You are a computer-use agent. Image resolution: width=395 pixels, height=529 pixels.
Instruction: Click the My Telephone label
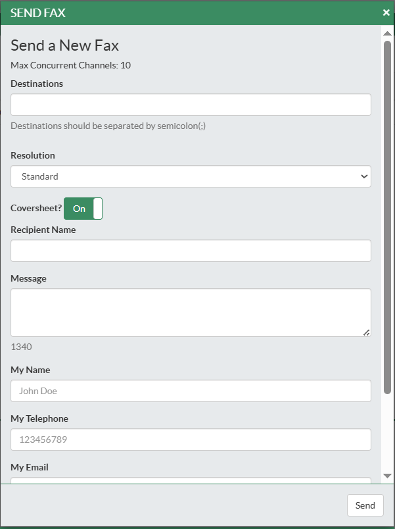tap(39, 418)
